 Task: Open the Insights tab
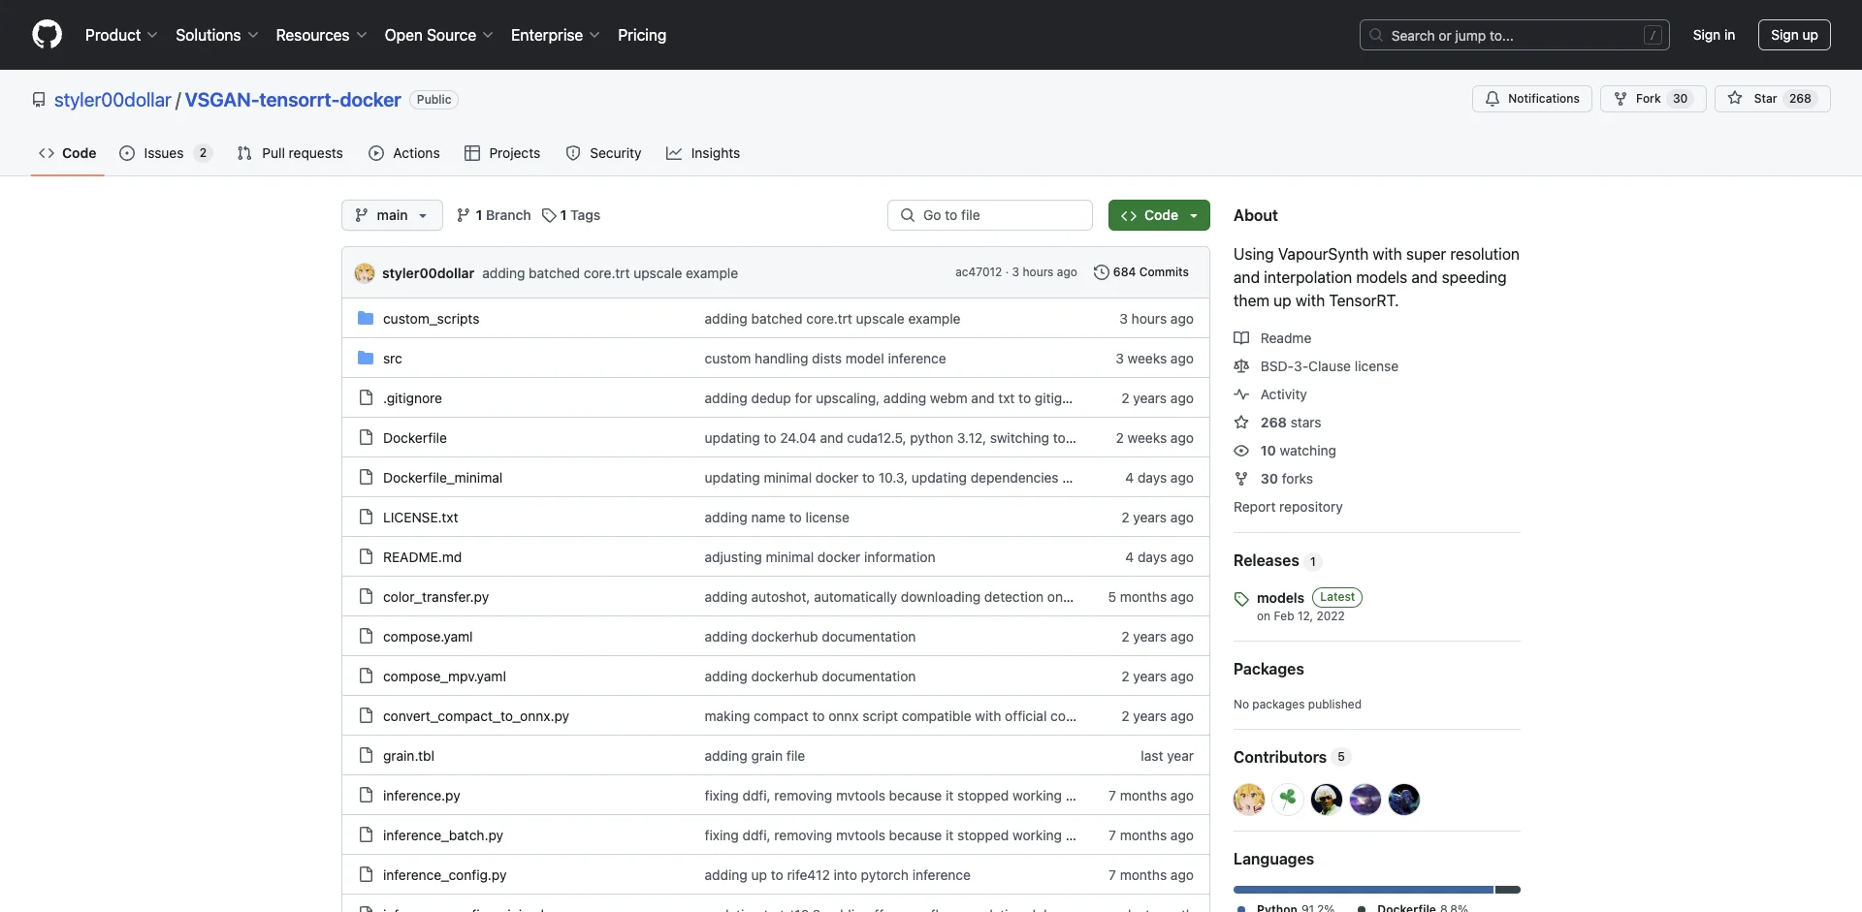pos(703,153)
